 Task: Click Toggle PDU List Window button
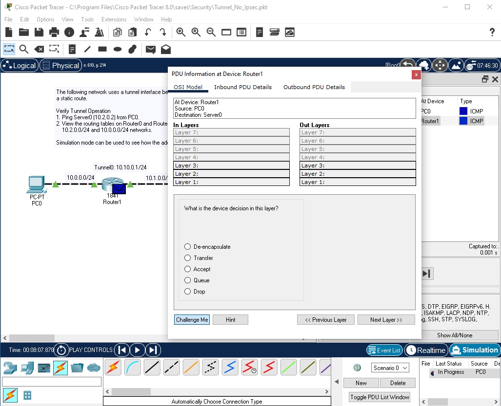(380, 397)
